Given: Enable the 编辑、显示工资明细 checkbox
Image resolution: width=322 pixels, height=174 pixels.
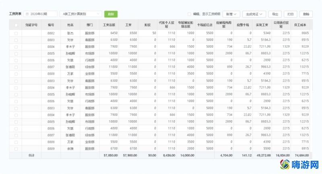Looking at the screenshot, I should click(189, 14).
